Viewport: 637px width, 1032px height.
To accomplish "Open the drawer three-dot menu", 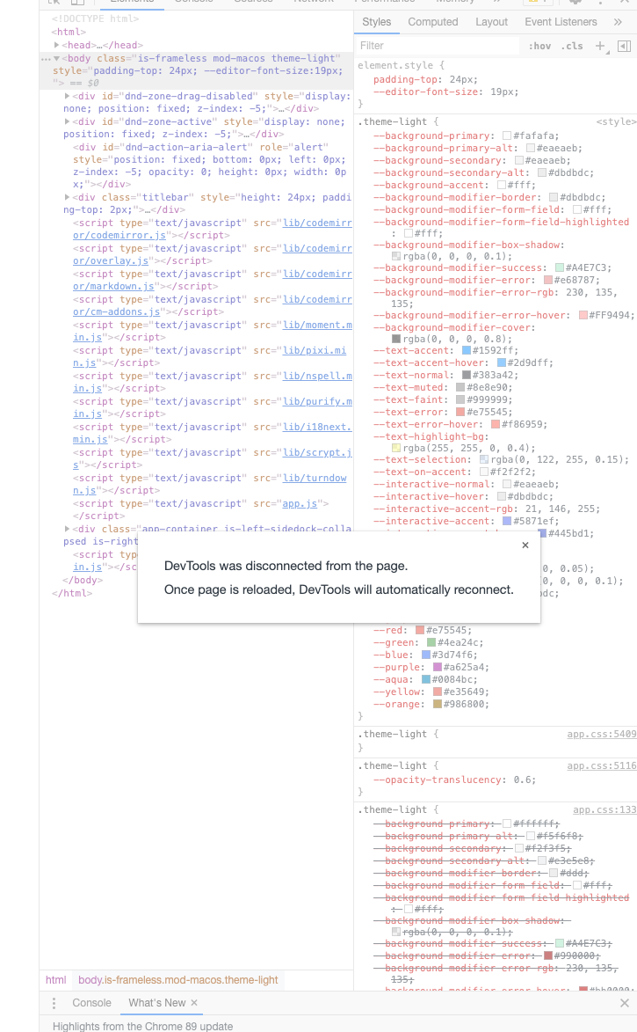I will click(x=54, y=1003).
